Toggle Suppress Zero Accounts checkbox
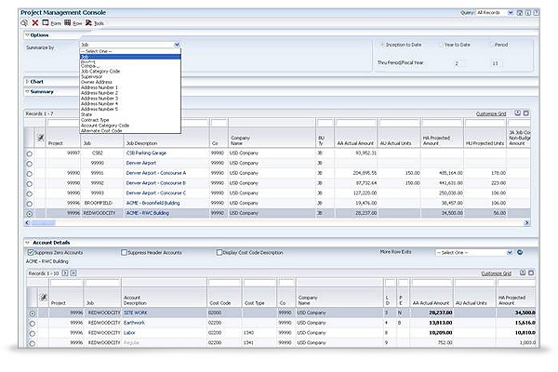Image resolution: width=558 pixels, height=372 pixels. point(31,252)
